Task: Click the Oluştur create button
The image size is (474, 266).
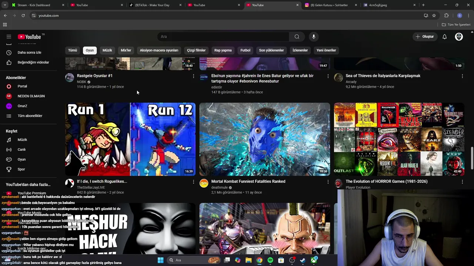Action: (424, 37)
